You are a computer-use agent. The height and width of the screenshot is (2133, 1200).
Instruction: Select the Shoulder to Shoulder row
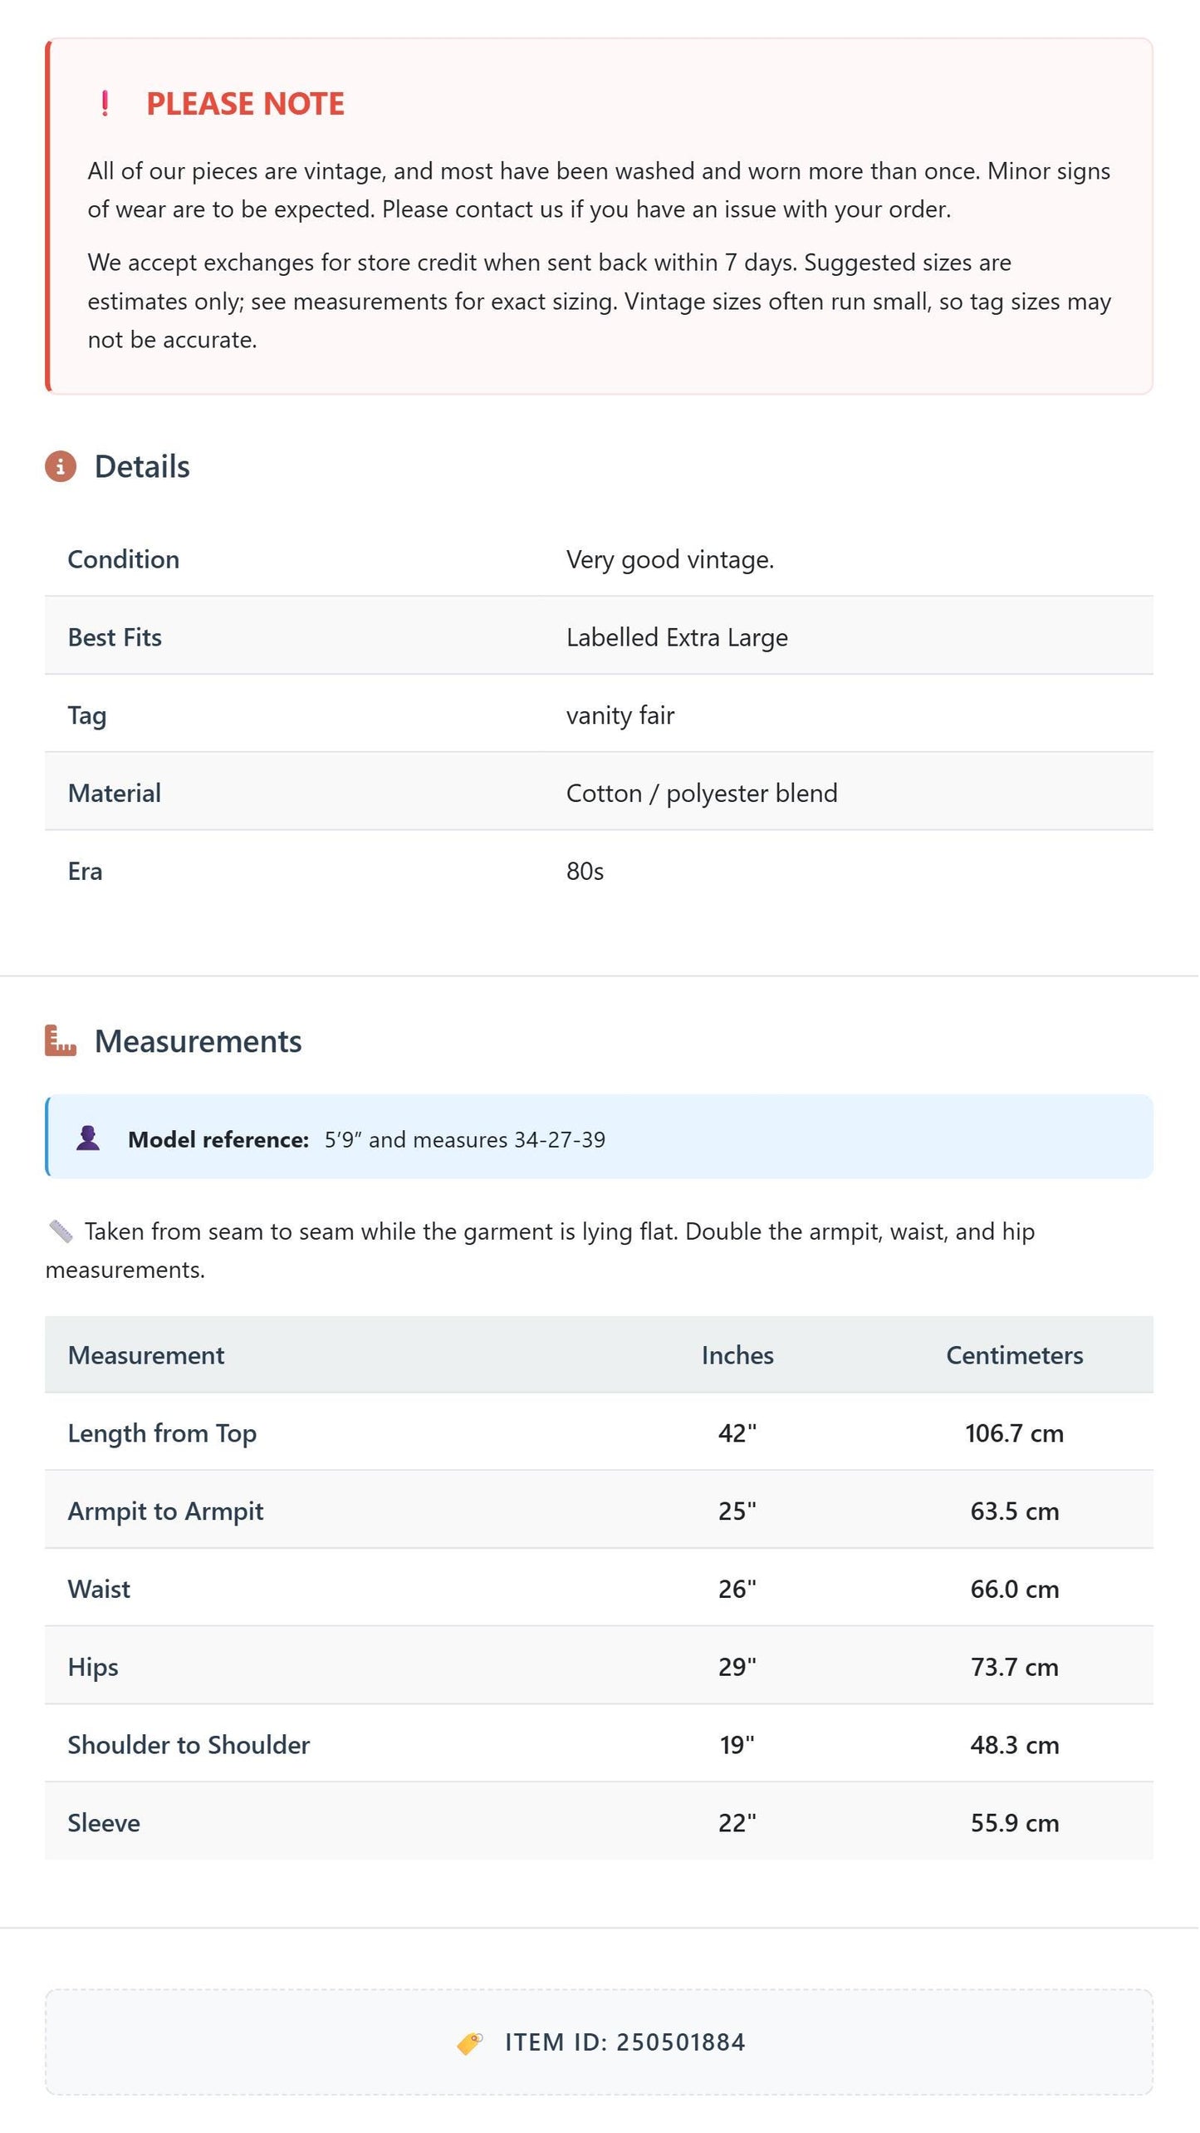[599, 1744]
